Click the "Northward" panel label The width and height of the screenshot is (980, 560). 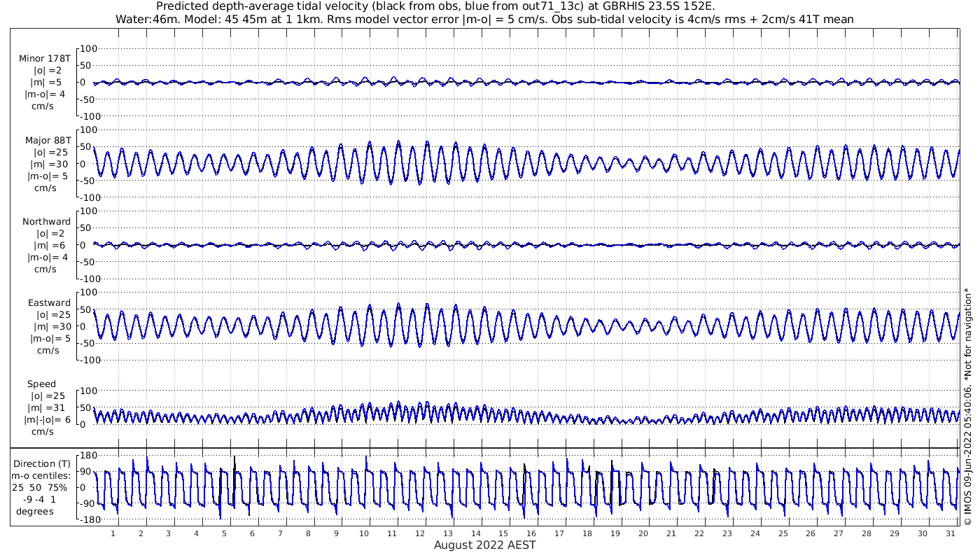[47, 222]
